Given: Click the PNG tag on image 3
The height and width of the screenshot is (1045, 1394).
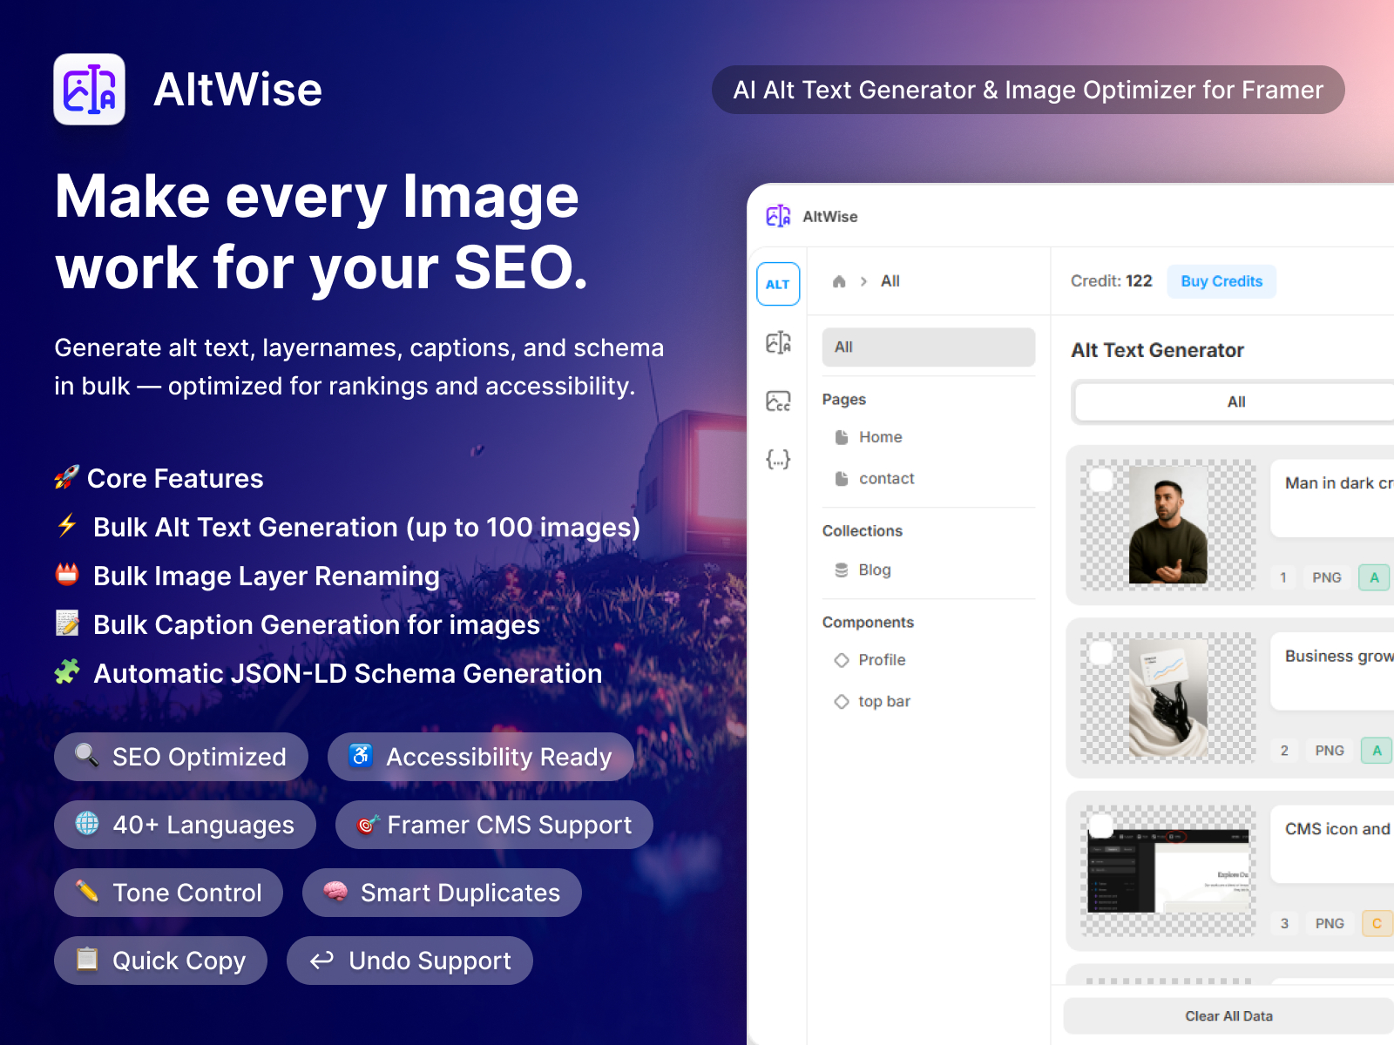Looking at the screenshot, I should pos(1330,923).
